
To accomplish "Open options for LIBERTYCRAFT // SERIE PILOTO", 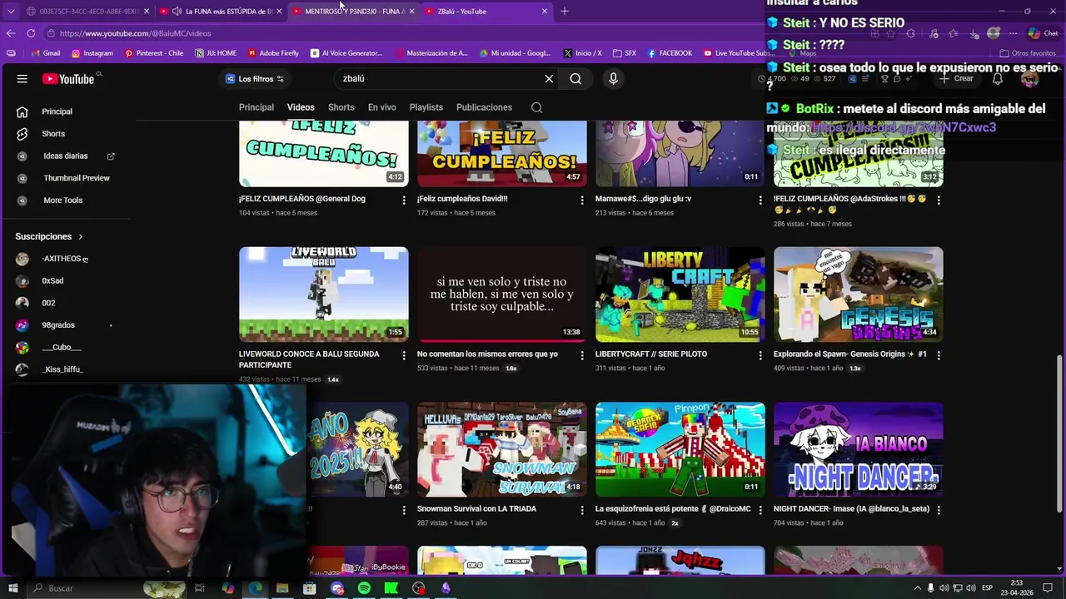I will tap(760, 355).
